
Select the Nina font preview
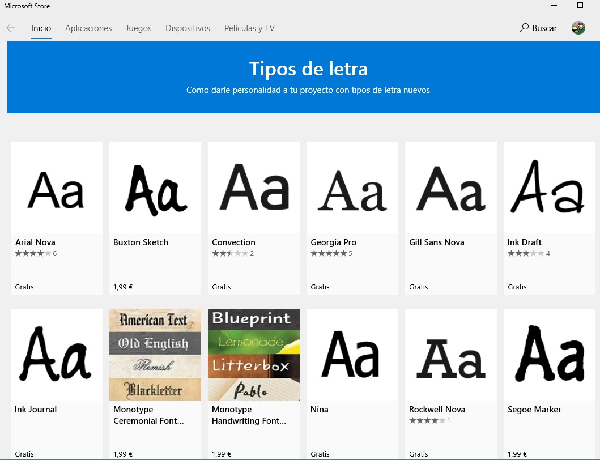[352, 355]
